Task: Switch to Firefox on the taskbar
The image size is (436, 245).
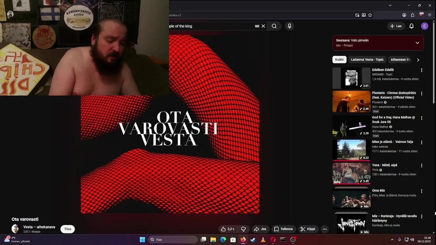Action: [x=243, y=240]
